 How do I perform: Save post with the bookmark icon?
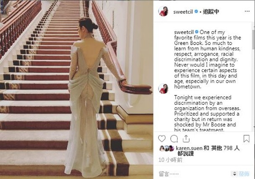(246, 139)
